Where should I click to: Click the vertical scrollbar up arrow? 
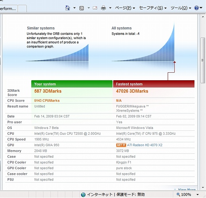click(203, 17)
